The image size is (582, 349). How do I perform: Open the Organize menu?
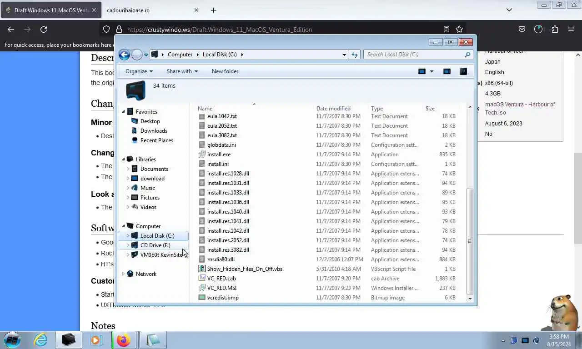pos(139,71)
